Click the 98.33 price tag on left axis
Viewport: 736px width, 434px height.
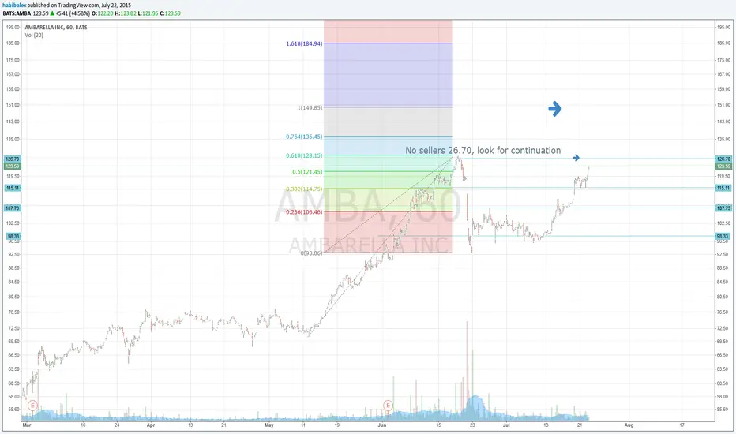(13, 236)
